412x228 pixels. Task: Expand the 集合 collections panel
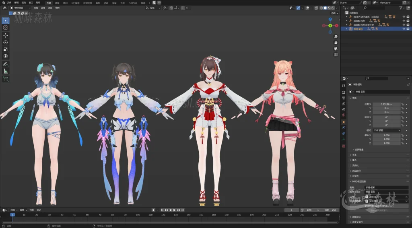[x=354, y=160]
